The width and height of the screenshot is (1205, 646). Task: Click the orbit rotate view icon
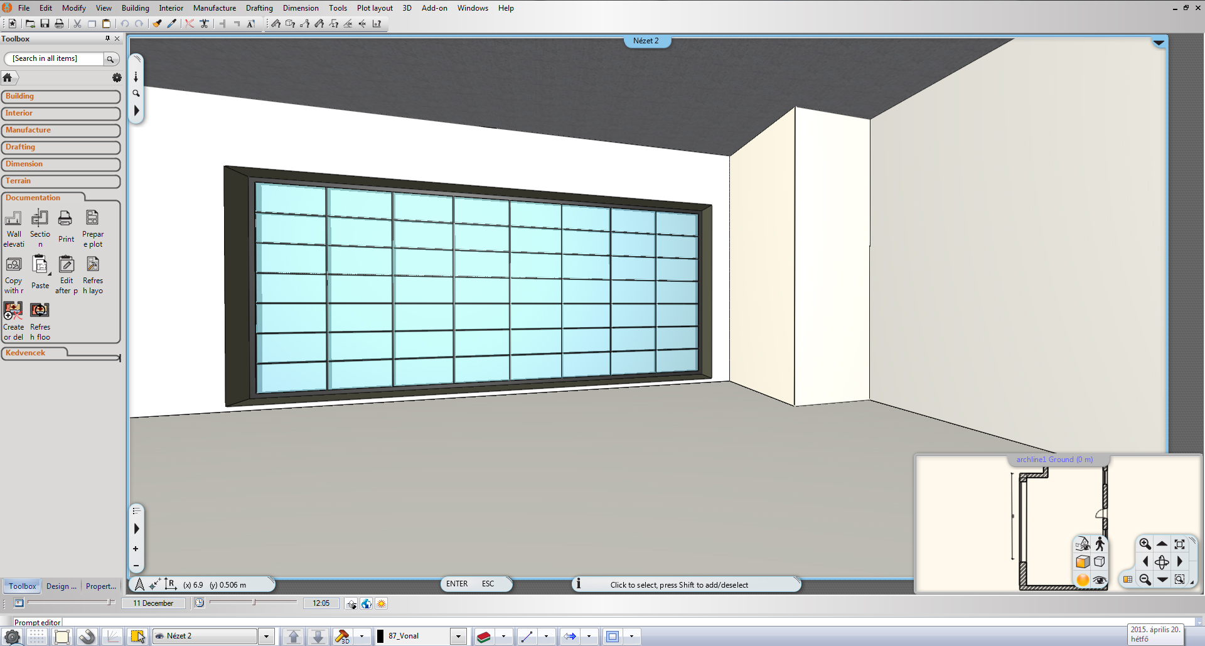click(x=1162, y=562)
